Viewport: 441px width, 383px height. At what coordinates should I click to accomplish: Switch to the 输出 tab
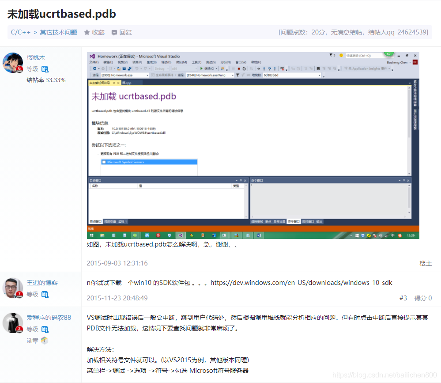(319, 221)
